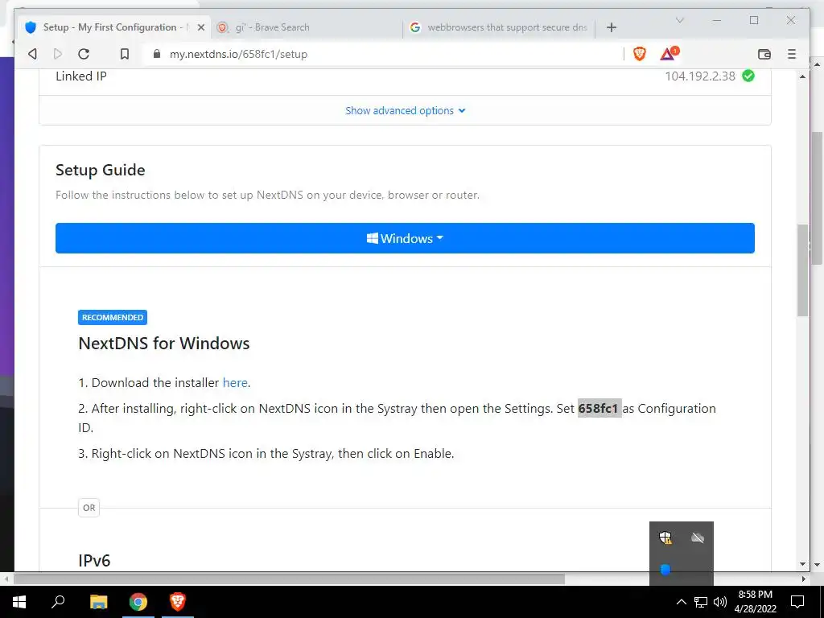Click the RECOMMENDED badge

pyautogui.click(x=113, y=317)
